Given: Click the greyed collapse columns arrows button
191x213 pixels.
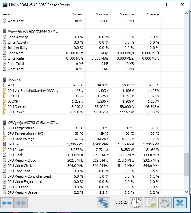Looking at the screenshot, I should tap(20, 203).
